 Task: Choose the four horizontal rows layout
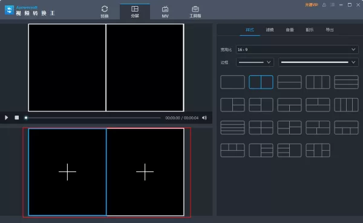pos(232,127)
